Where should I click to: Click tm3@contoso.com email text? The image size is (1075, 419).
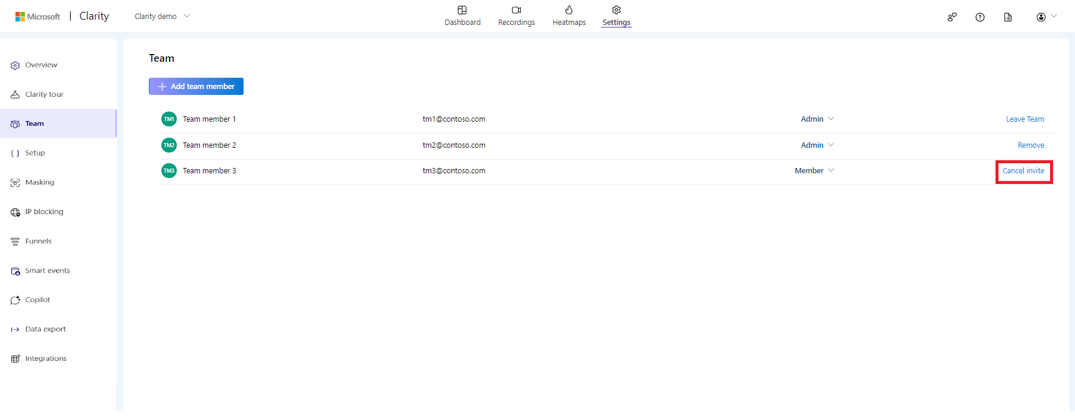click(454, 171)
